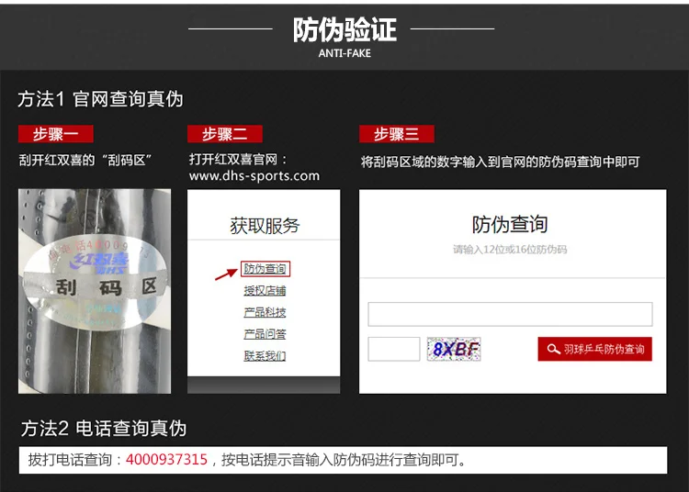Click the scratch-code label photo
This screenshot has height=492, width=689.
click(x=95, y=291)
